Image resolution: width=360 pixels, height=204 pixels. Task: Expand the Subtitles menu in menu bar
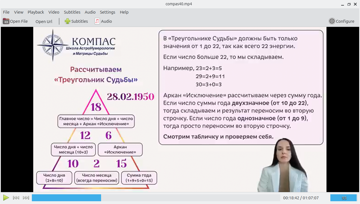point(72,12)
